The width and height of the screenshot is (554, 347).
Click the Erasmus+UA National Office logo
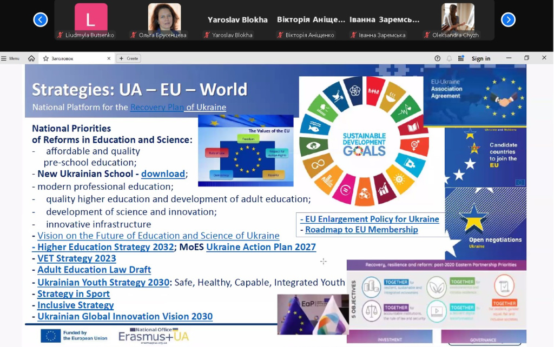coord(154,336)
